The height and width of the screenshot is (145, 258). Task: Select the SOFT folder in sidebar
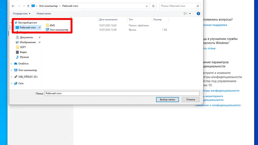click(x=23, y=47)
